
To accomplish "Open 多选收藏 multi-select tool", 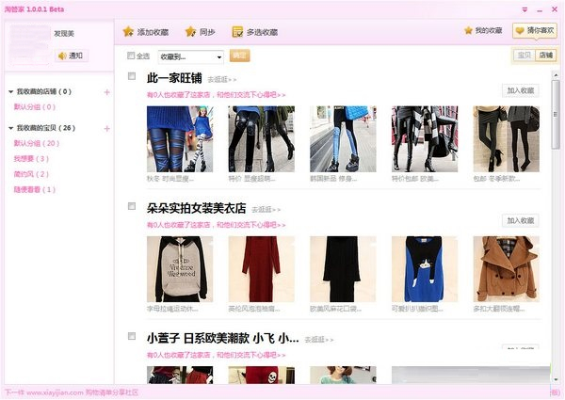I will click(238, 31).
